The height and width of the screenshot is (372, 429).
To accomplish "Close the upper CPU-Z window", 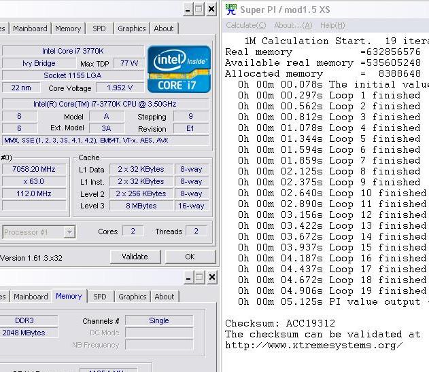I will coord(211,10).
